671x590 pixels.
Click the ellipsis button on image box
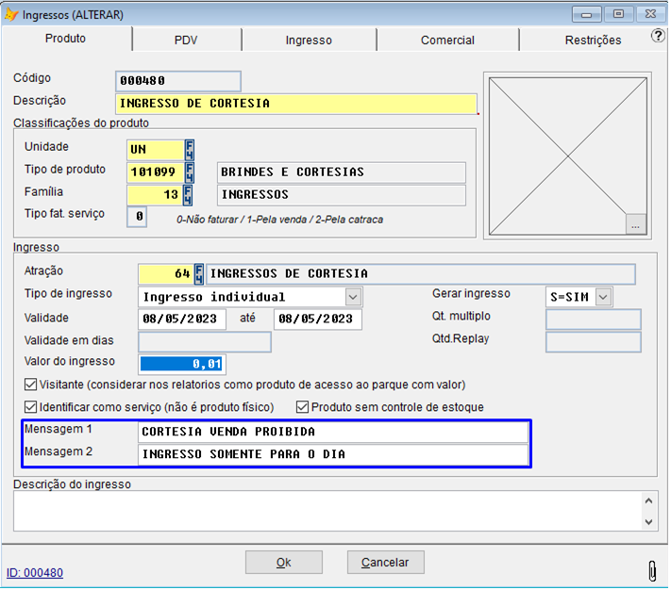point(636,224)
